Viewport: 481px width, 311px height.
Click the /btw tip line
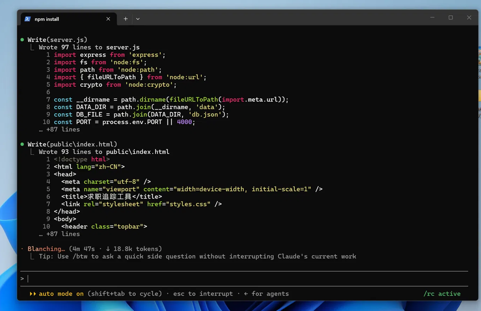(x=197, y=257)
